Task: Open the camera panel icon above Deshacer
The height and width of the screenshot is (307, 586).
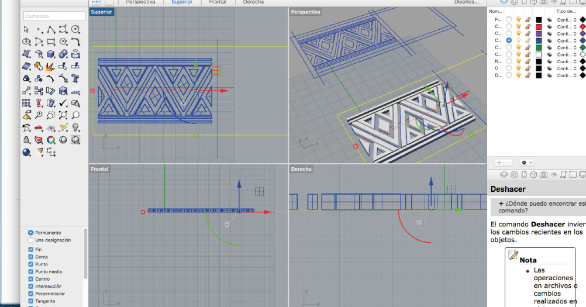Action: point(543,174)
